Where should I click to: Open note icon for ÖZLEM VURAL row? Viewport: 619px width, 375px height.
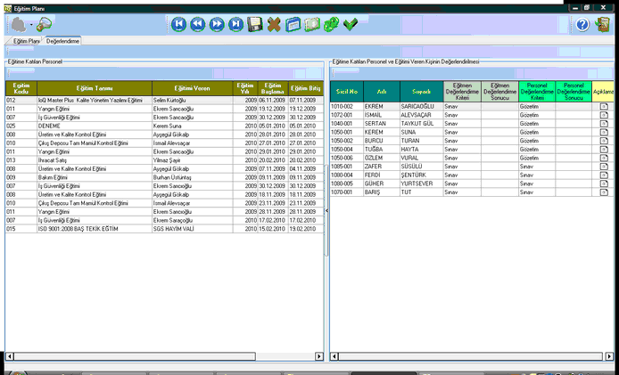(x=604, y=158)
